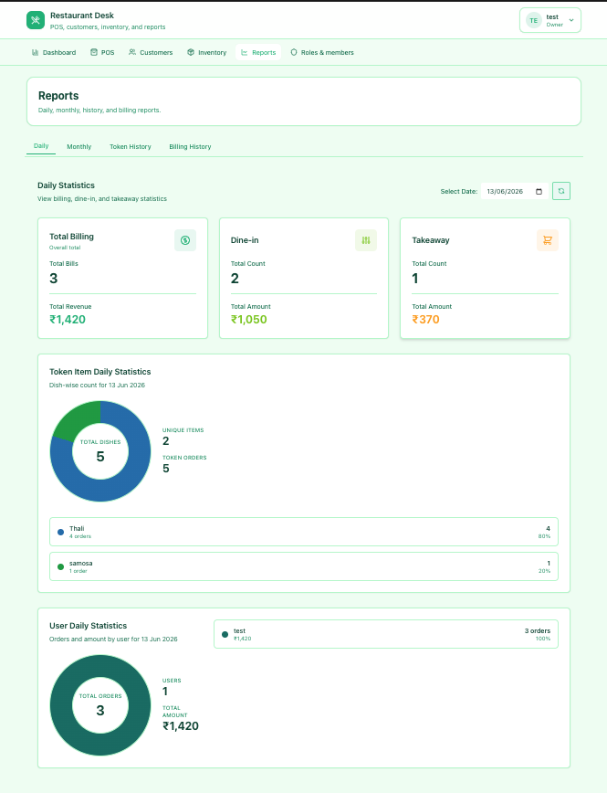Click the Reports page heading

(58, 96)
